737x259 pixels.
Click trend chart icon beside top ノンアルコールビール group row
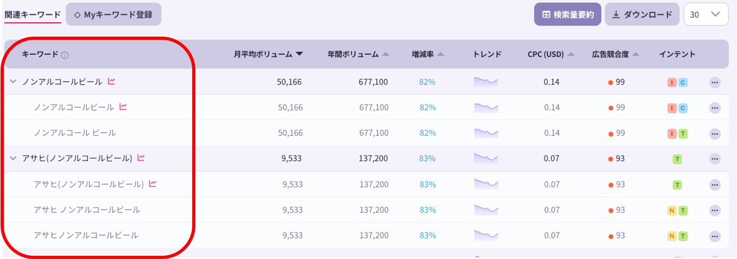point(112,82)
